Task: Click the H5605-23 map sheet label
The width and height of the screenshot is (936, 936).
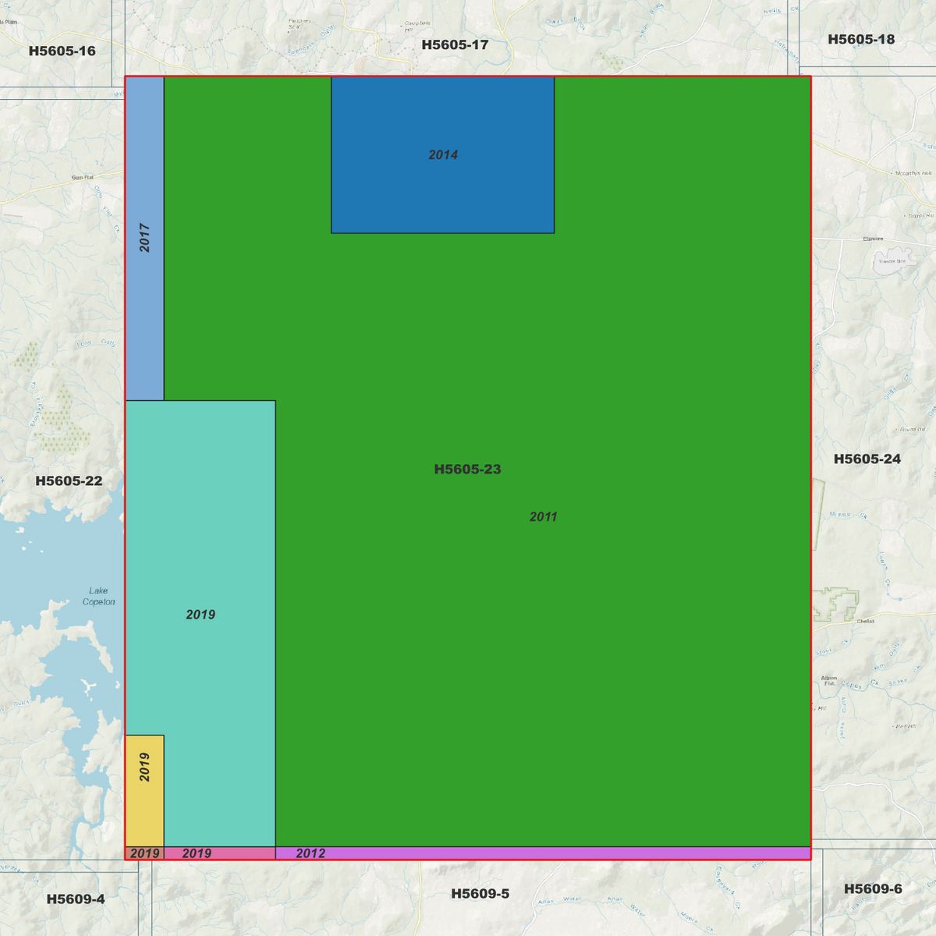Action: point(467,470)
